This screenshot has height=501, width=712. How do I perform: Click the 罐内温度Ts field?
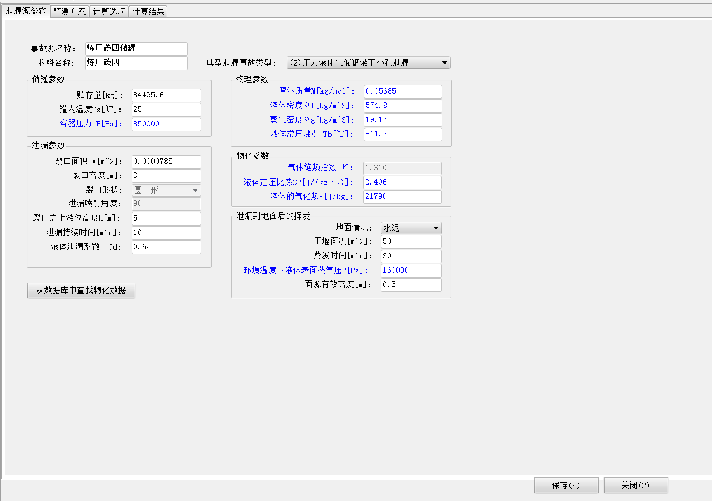[166, 110]
